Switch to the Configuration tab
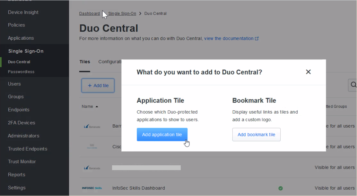Screen dimensions: 357x196 coord(110,62)
